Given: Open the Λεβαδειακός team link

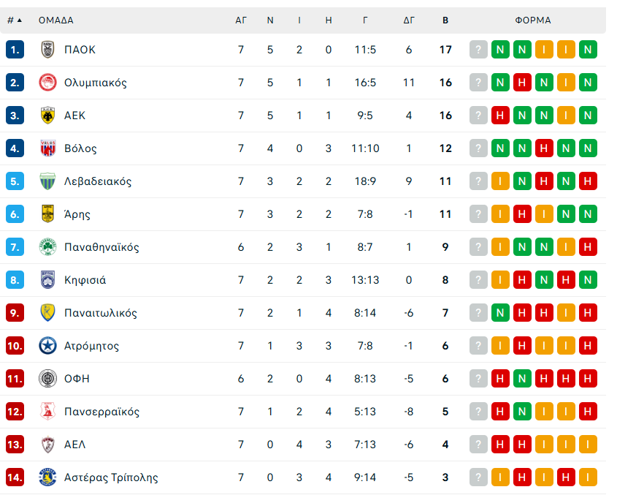Looking at the screenshot, I should [x=98, y=181].
